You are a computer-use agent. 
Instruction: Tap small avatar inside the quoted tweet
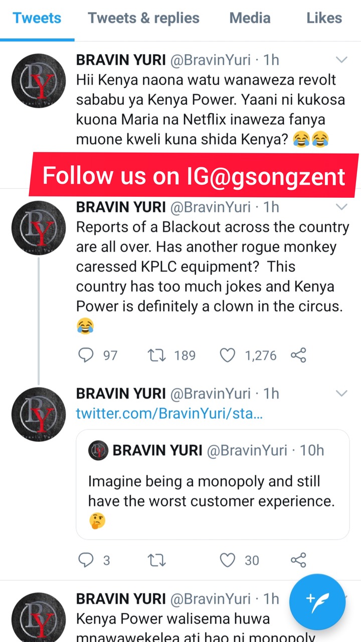click(x=98, y=450)
